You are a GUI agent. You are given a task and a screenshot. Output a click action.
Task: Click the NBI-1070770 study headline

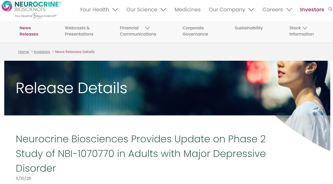(141, 153)
